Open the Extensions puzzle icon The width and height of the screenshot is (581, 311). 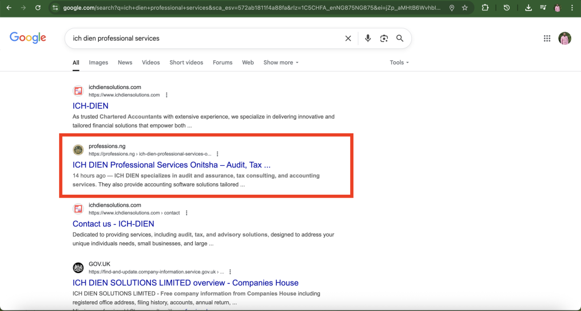(485, 7)
